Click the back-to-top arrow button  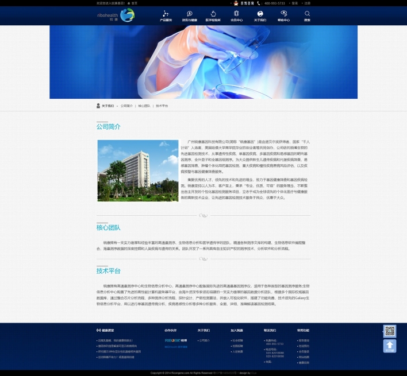(x=390, y=346)
